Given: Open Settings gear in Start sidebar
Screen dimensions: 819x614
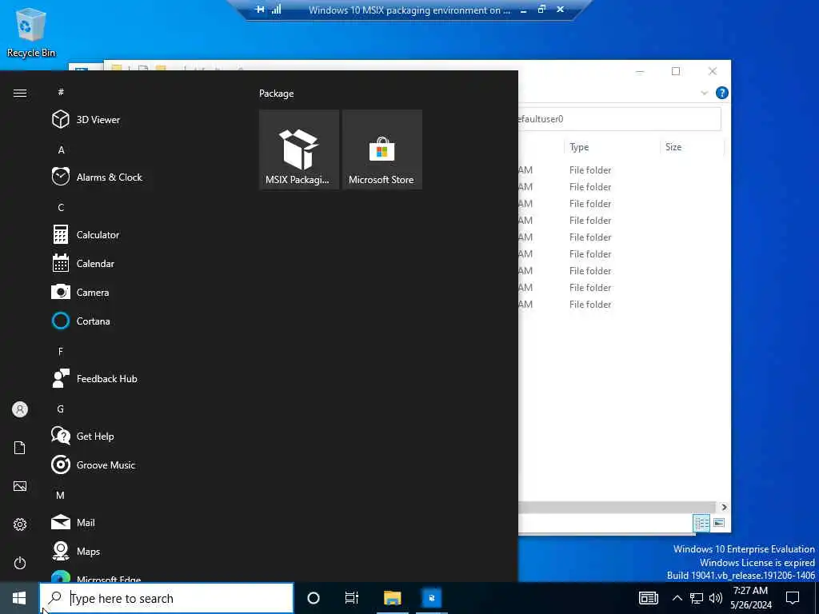Looking at the screenshot, I should point(20,524).
